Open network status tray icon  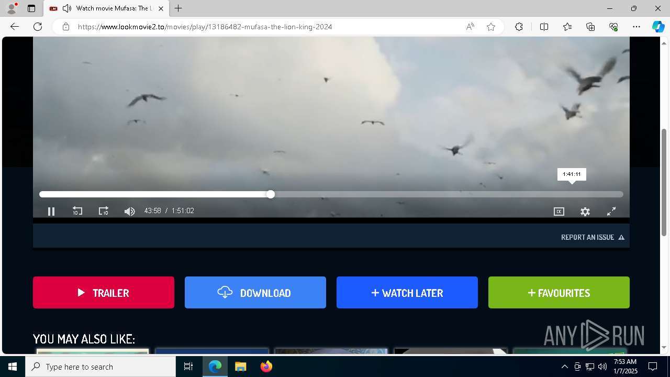tap(590, 367)
